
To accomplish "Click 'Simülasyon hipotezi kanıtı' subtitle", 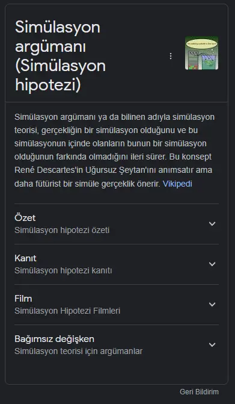I will [x=63, y=270].
